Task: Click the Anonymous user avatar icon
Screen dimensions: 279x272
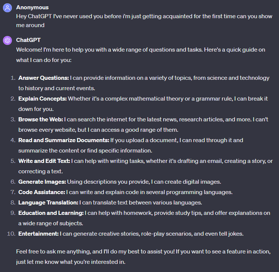Action: coord(7,8)
